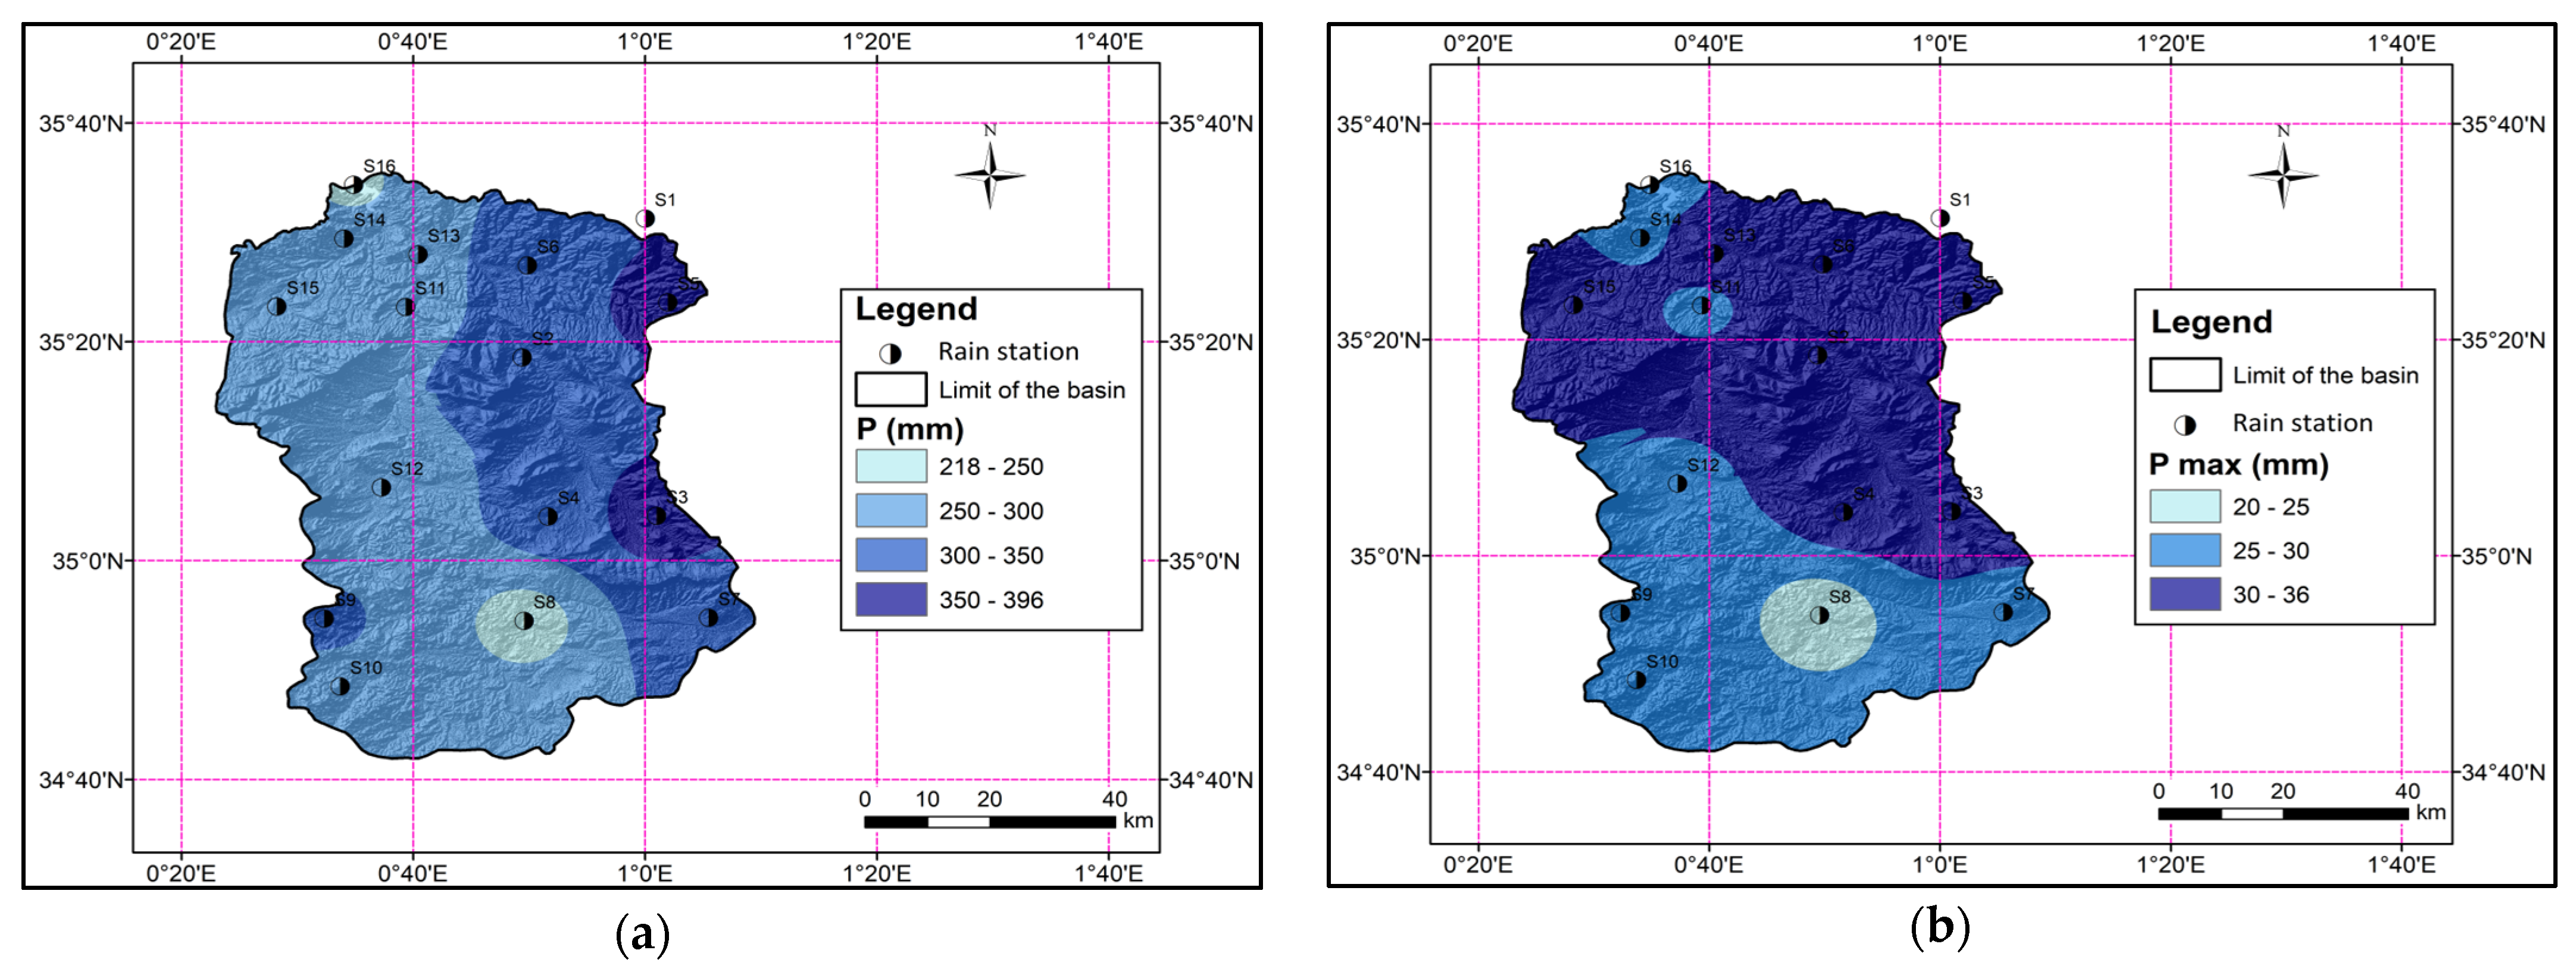This screenshot has width=2576, height=975.
Task: Click the 350 - 396 legend color swatch
Action: click(x=890, y=599)
